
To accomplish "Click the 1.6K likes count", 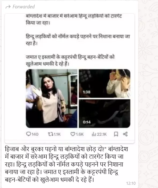I will tap(80, 134).
